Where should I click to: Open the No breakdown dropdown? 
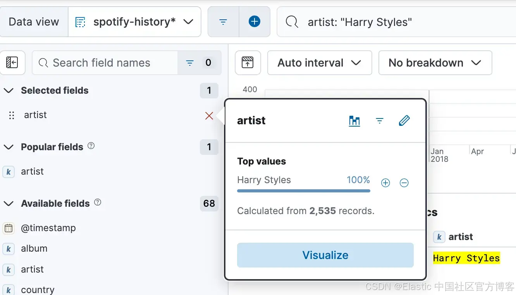pyautogui.click(x=435, y=63)
